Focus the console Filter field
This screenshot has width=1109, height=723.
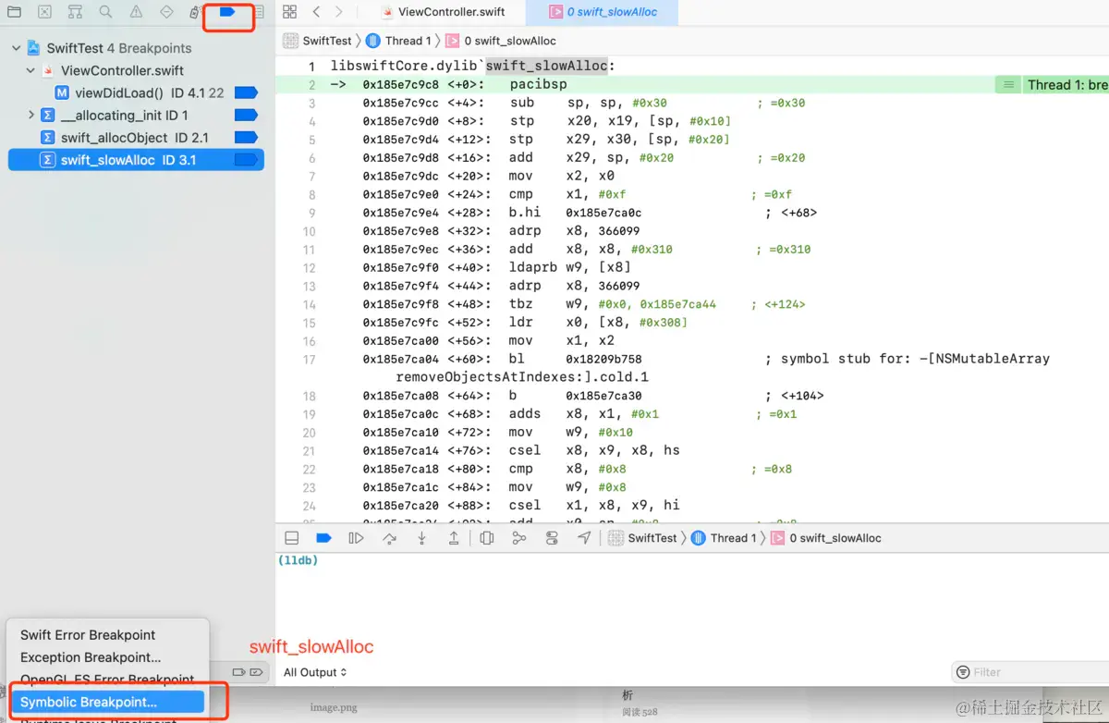click(1030, 672)
